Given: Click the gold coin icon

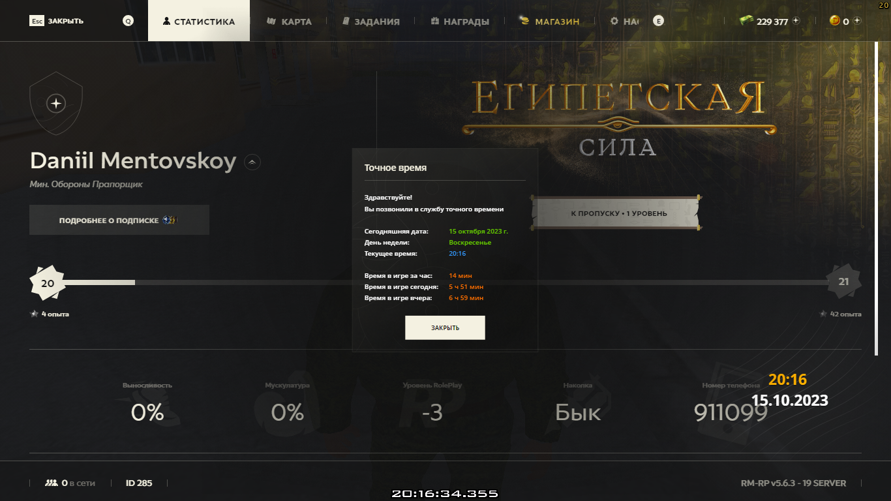Looking at the screenshot, I should [x=834, y=21].
